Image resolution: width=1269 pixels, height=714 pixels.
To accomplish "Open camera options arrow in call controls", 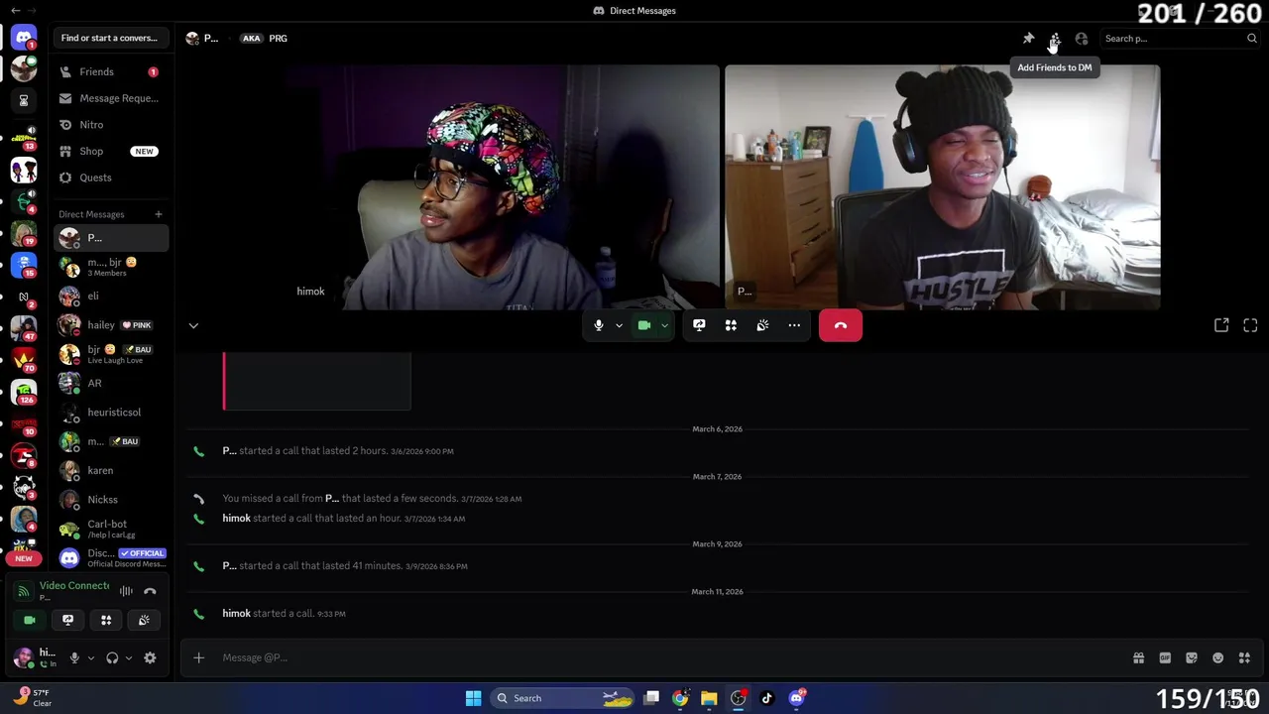I will pyautogui.click(x=664, y=325).
